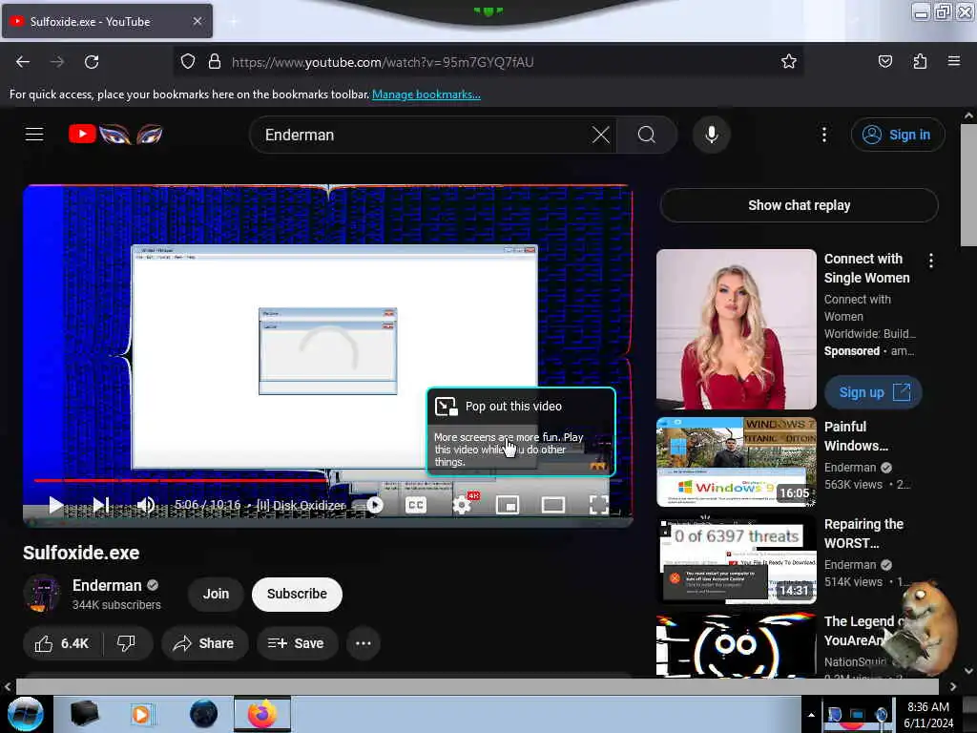The height and width of the screenshot is (733, 977).
Task: Bookmark this page with the star
Action: [788, 61]
